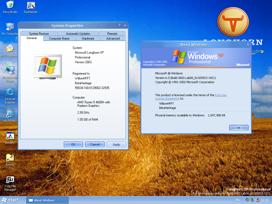Click Cancel in System Properties
The height and width of the screenshot is (204, 272).
[95, 144]
